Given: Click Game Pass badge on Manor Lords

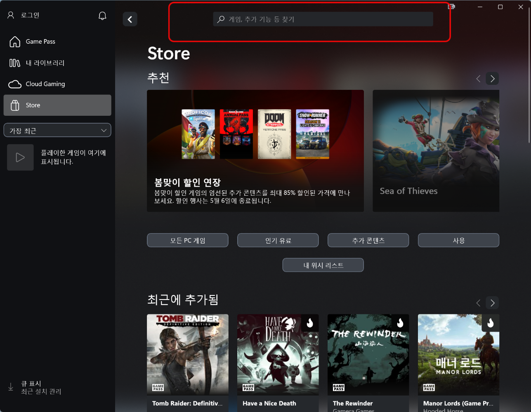Looking at the screenshot, I should pyautogui.click(x=429, y=388).
